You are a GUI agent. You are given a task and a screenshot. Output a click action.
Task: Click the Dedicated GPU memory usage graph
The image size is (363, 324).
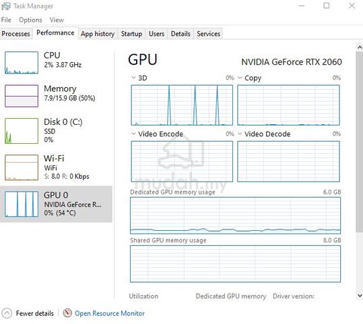[x=236, y=215]
